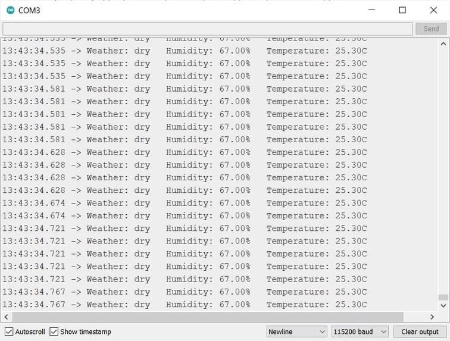Click the Send button
Viewport: 450px width, 341px height.
point(431,29)
